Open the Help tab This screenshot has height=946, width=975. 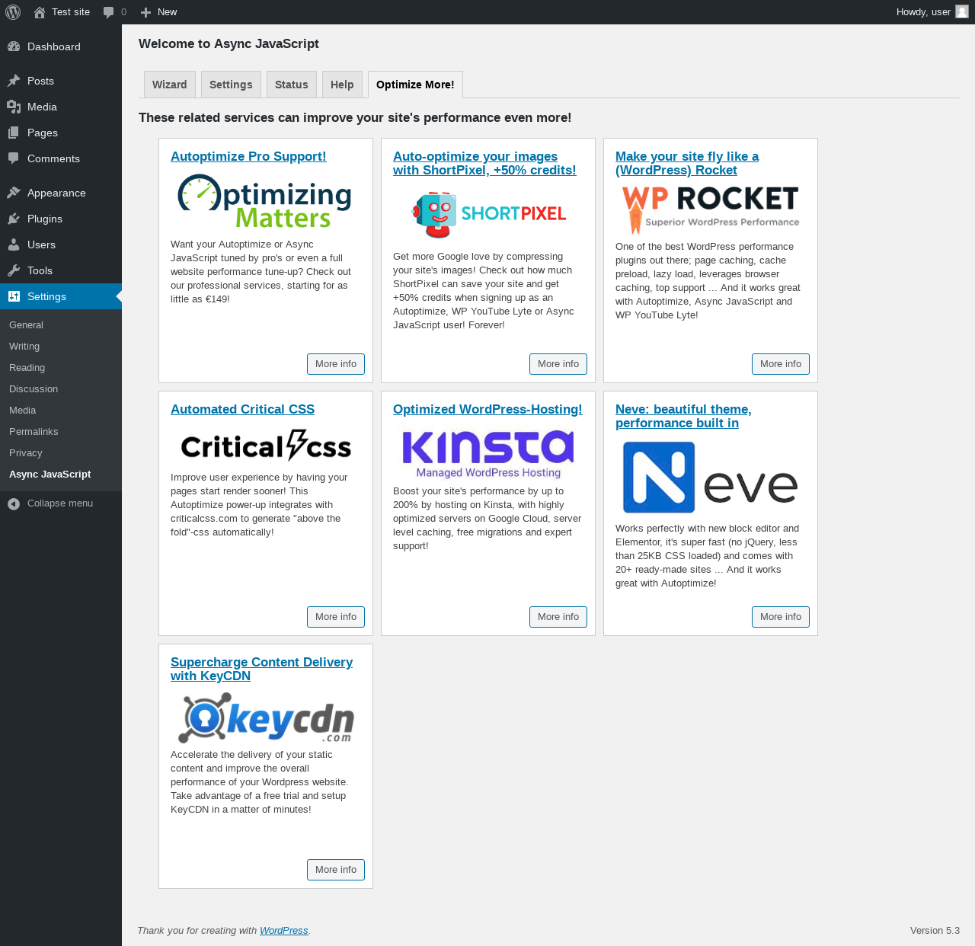pos(342,85)
